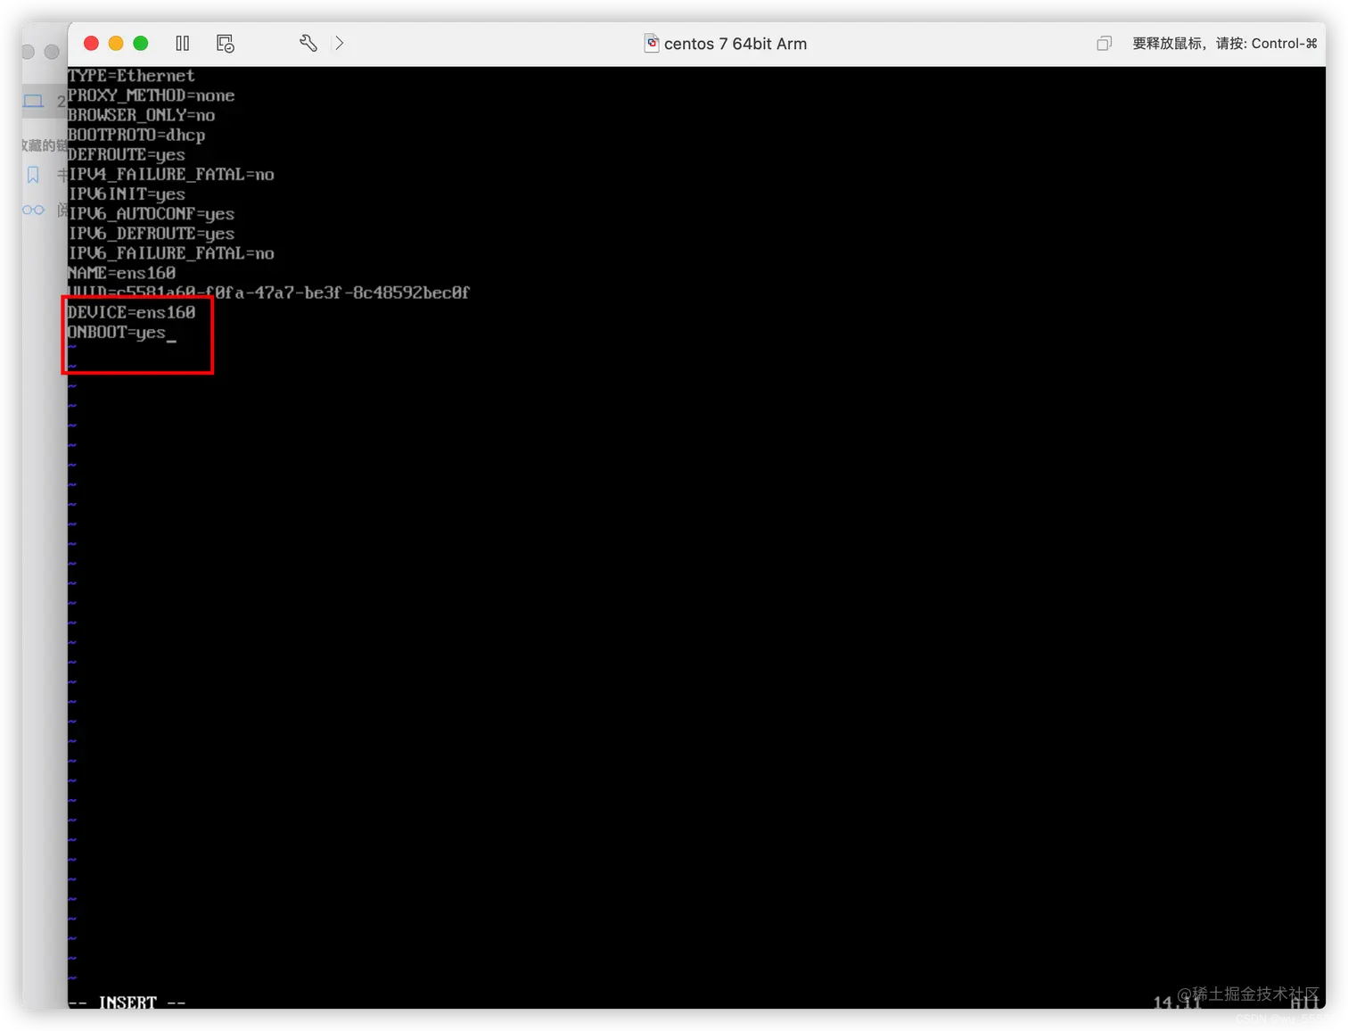Click the single-window mode icon at top right

click(1104, 43)
